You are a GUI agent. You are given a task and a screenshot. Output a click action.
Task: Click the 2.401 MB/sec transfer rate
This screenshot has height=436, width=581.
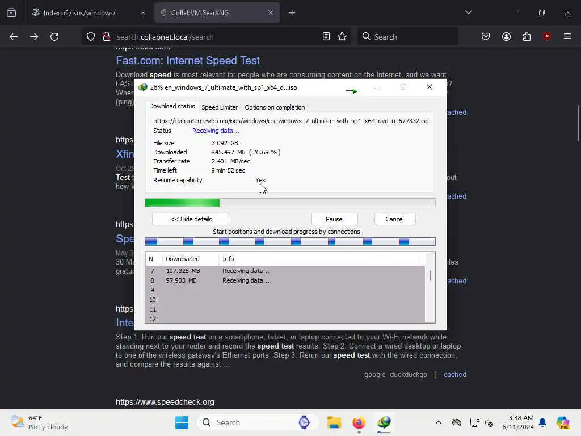[x=230, y=161]
